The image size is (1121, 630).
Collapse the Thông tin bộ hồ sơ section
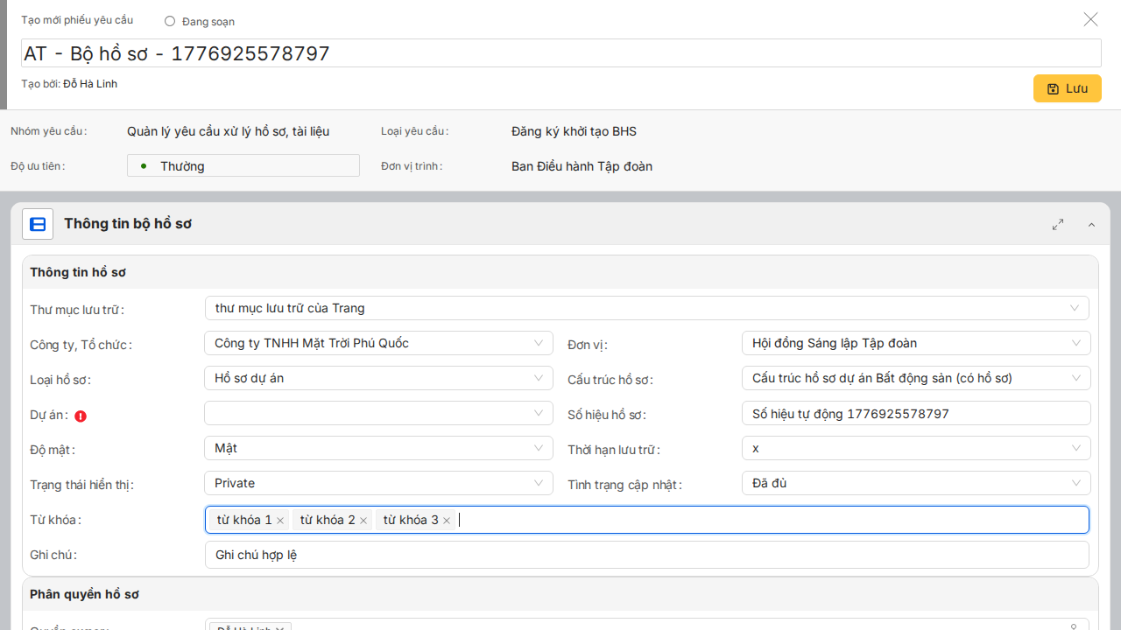(1091, 225)
